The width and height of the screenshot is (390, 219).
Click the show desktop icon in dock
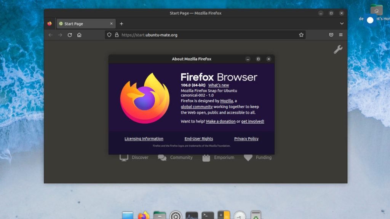tap(128, 216)
